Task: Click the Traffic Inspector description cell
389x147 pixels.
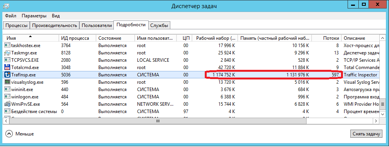Action: tap(360, 75)
